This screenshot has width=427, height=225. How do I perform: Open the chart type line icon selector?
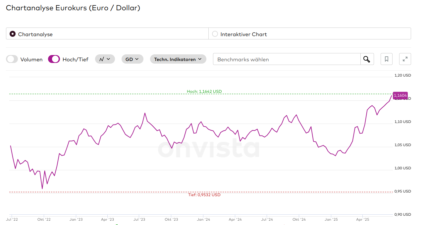(105, 59)
